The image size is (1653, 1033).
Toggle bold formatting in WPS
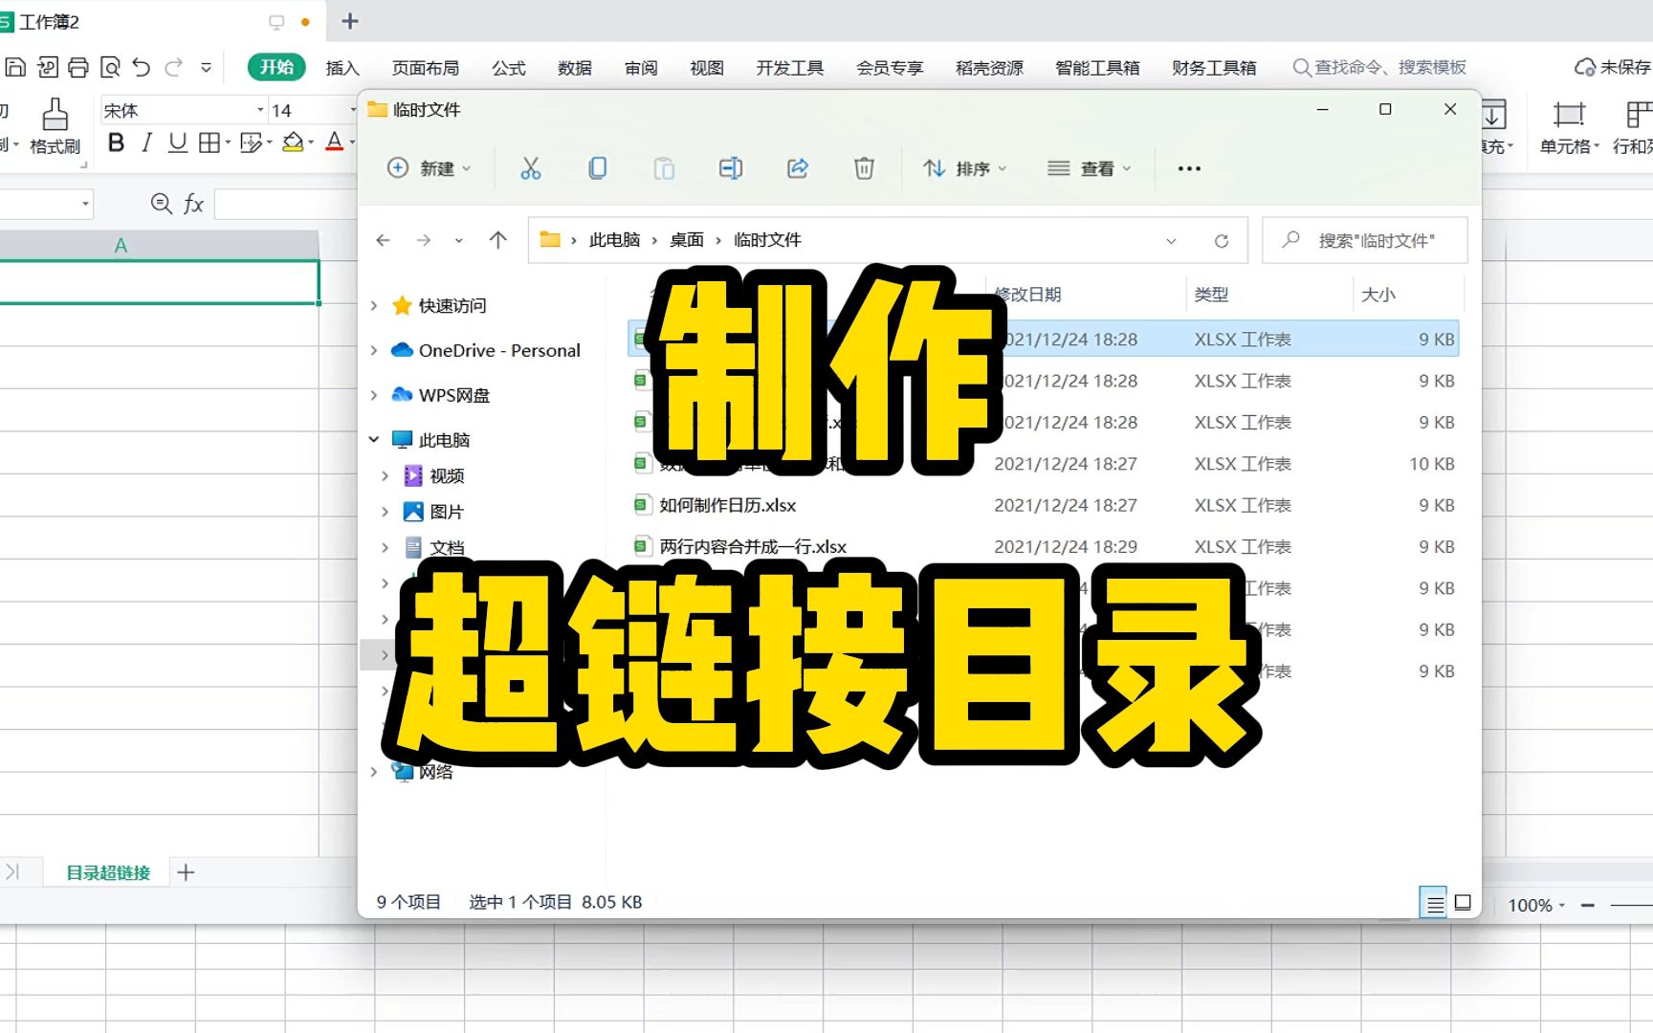click(116, 143)
